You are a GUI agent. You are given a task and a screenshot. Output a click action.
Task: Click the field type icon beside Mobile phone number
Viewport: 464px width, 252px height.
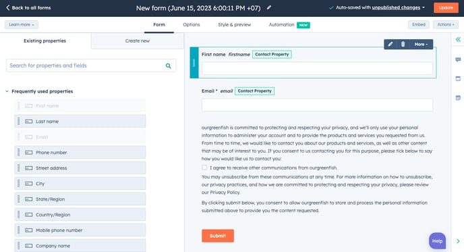[29, 230]
